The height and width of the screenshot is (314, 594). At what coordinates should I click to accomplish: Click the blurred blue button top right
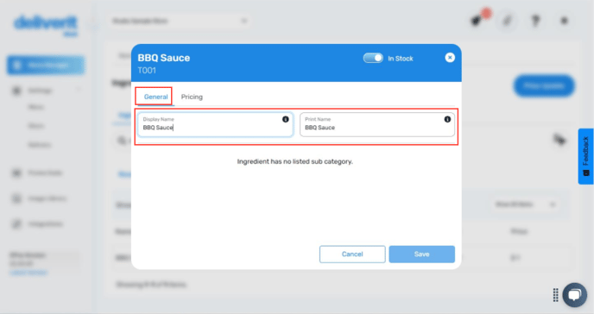[544, 86]
